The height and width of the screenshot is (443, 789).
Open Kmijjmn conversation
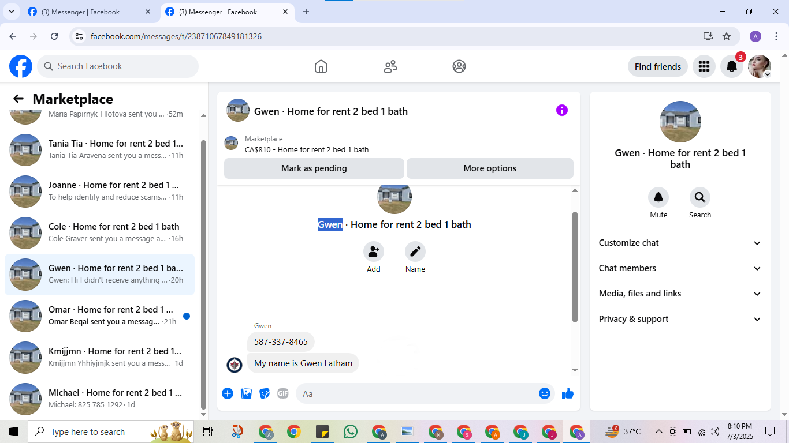point(99,358)
